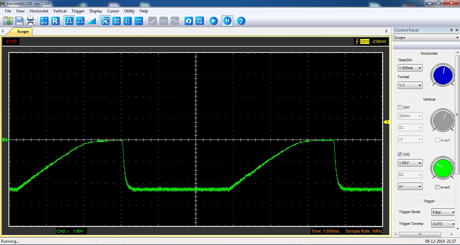460x245 pixels.
Task: Click the yellow trigger level T marker
Action: click(387, 122)
